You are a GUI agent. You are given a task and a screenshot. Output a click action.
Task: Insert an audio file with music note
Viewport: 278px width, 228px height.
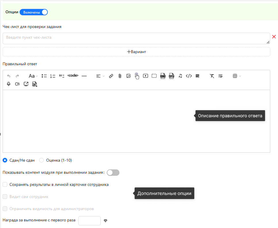[x=180, y=76]
